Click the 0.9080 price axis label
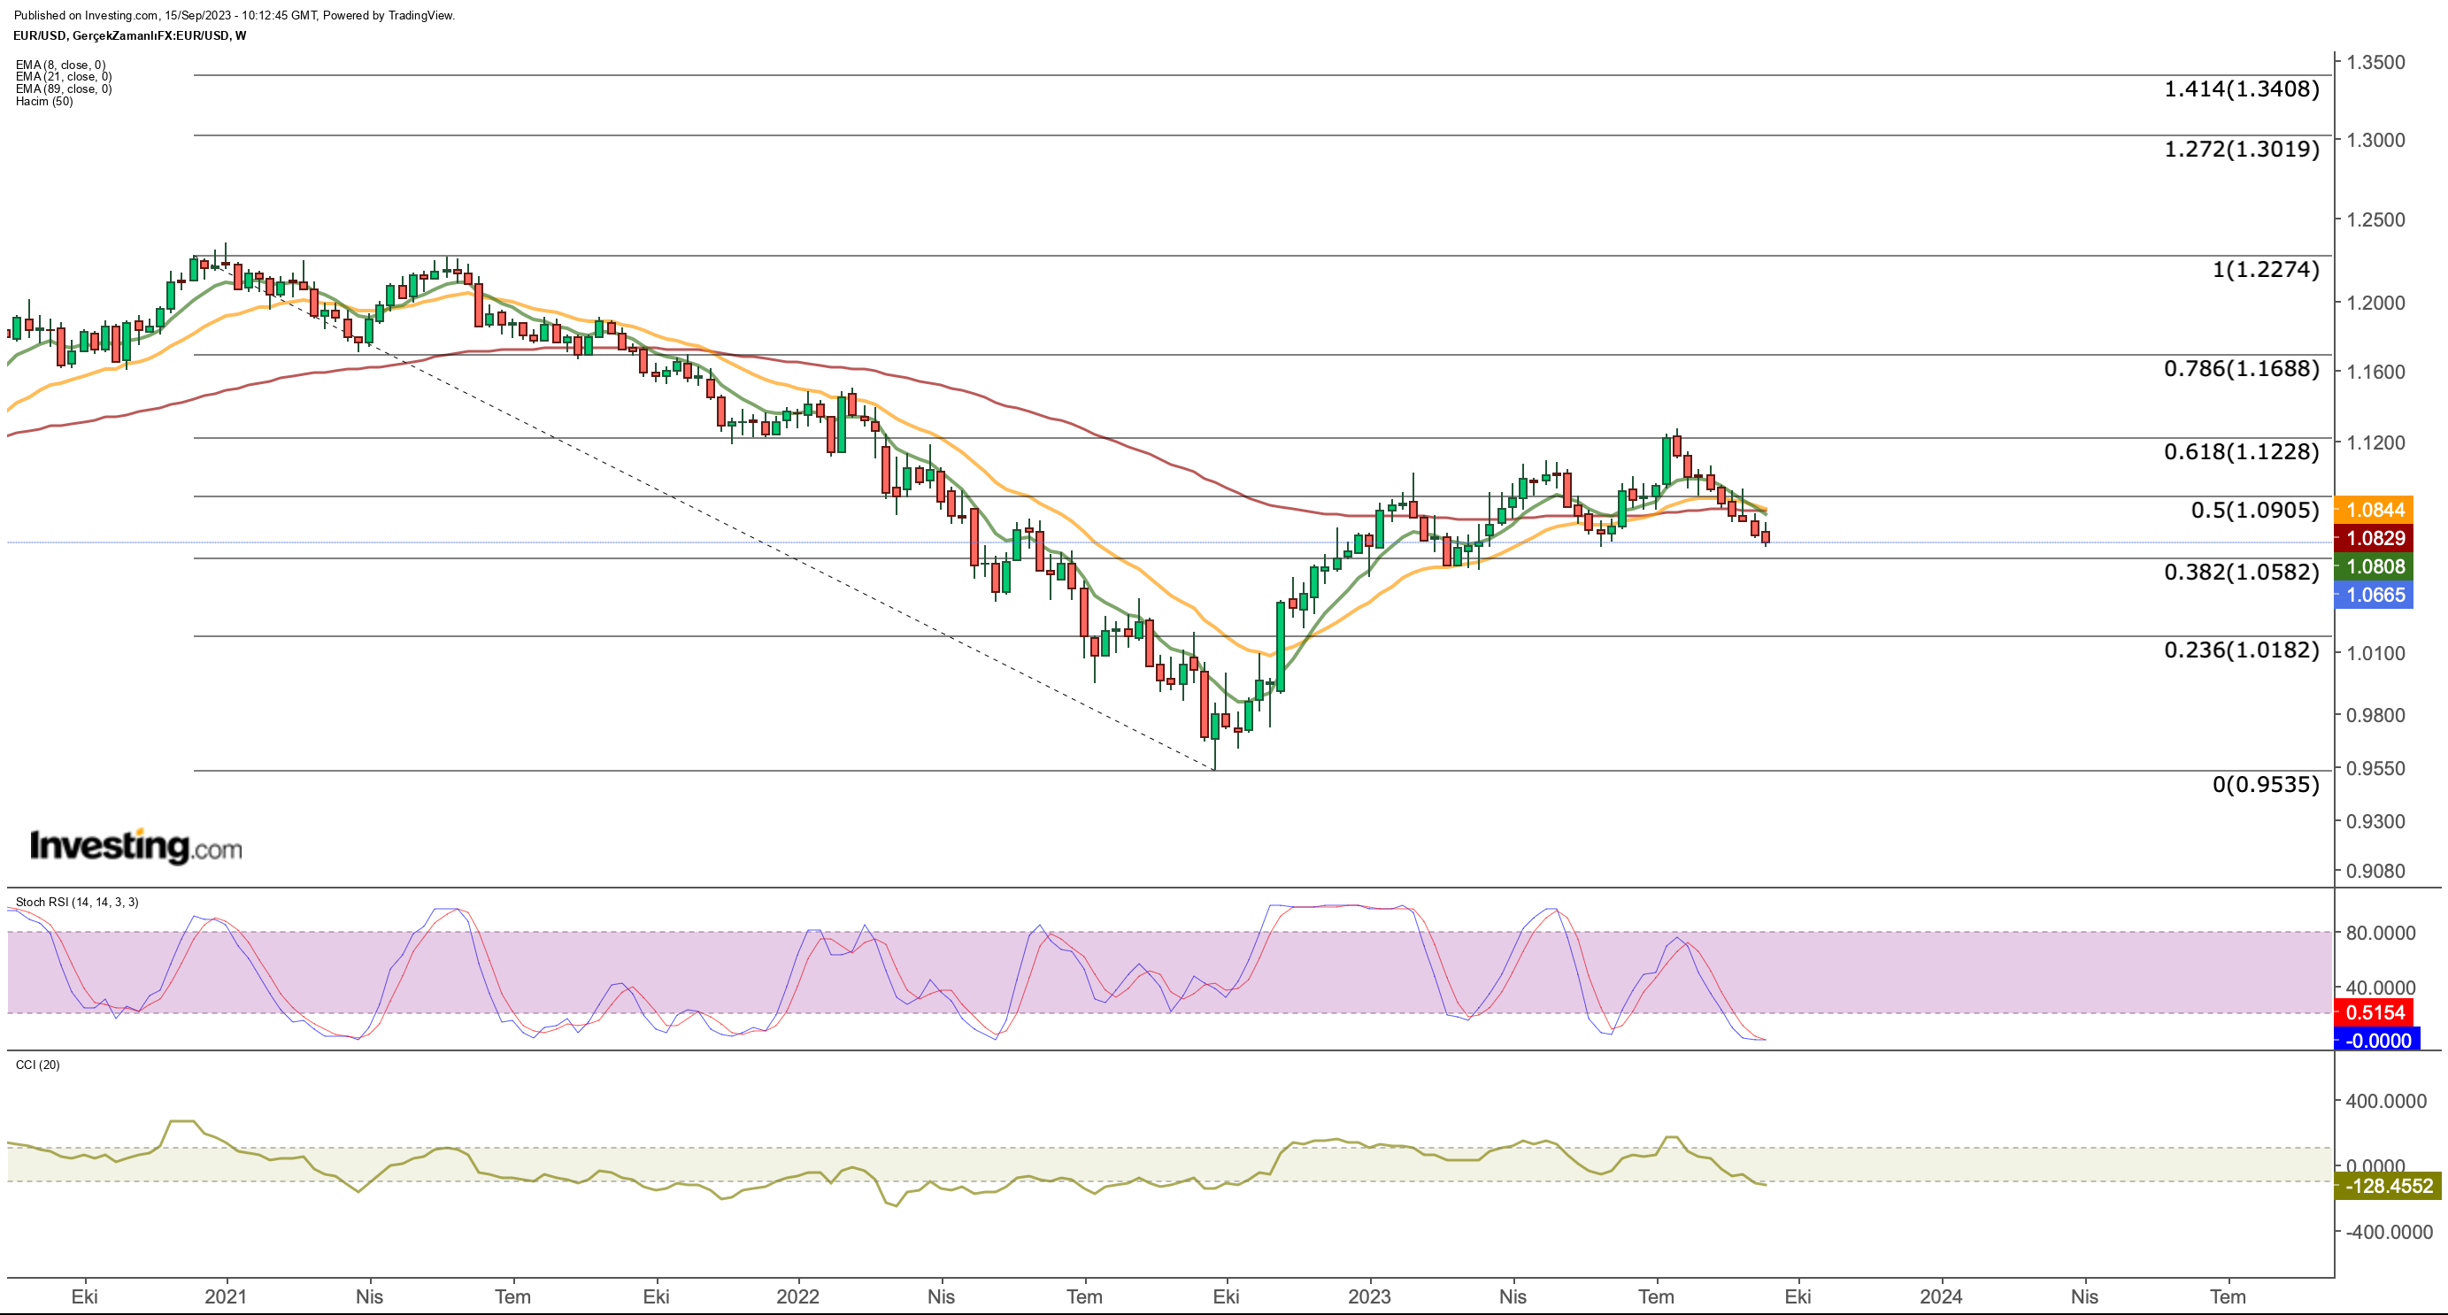Screen dimensions: 2448x1315 tap(2375, 872)
